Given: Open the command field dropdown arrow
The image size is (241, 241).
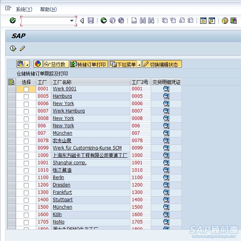Looking at the screenshot, I should [x=72, y=21].
